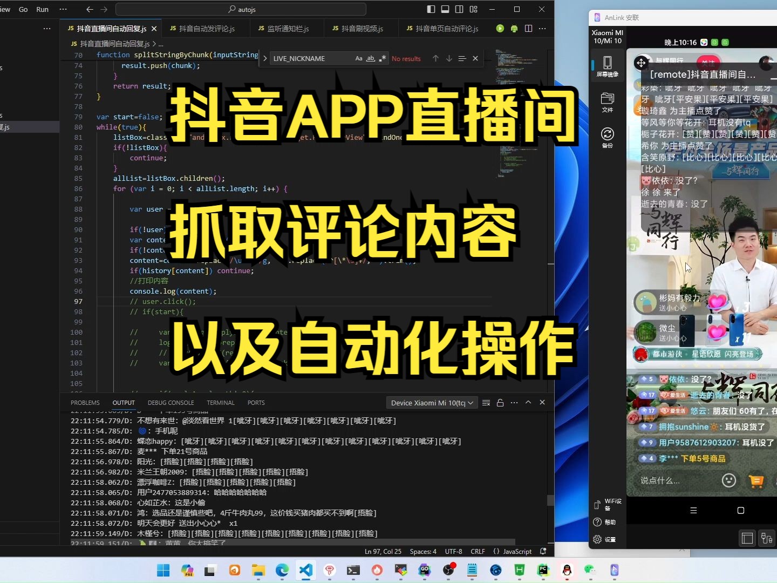Open the PROBLEMS panel tab
The width and height of the screenshot is (777, 583).
(x=85, y=403)
